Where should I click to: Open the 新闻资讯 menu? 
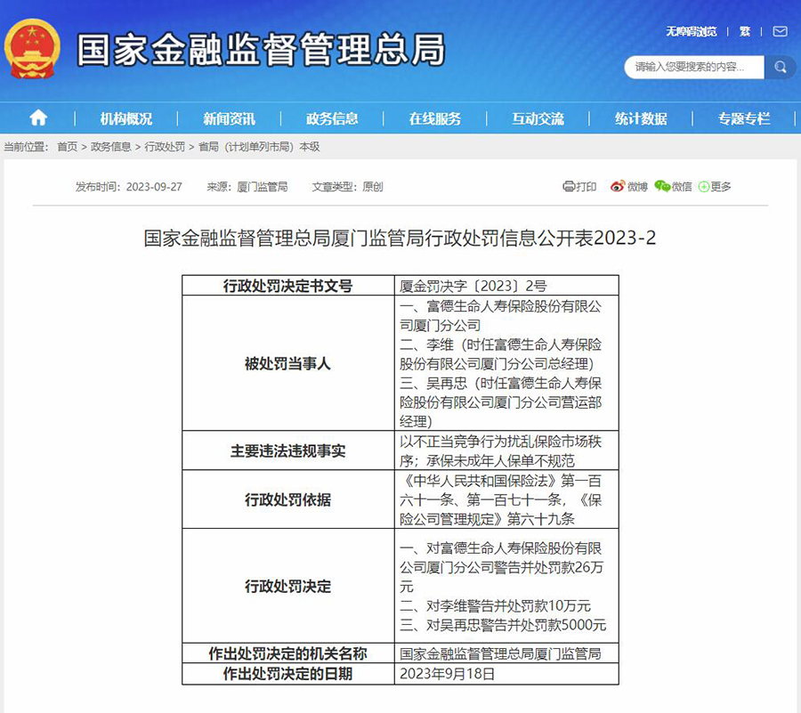pos(230,117)
